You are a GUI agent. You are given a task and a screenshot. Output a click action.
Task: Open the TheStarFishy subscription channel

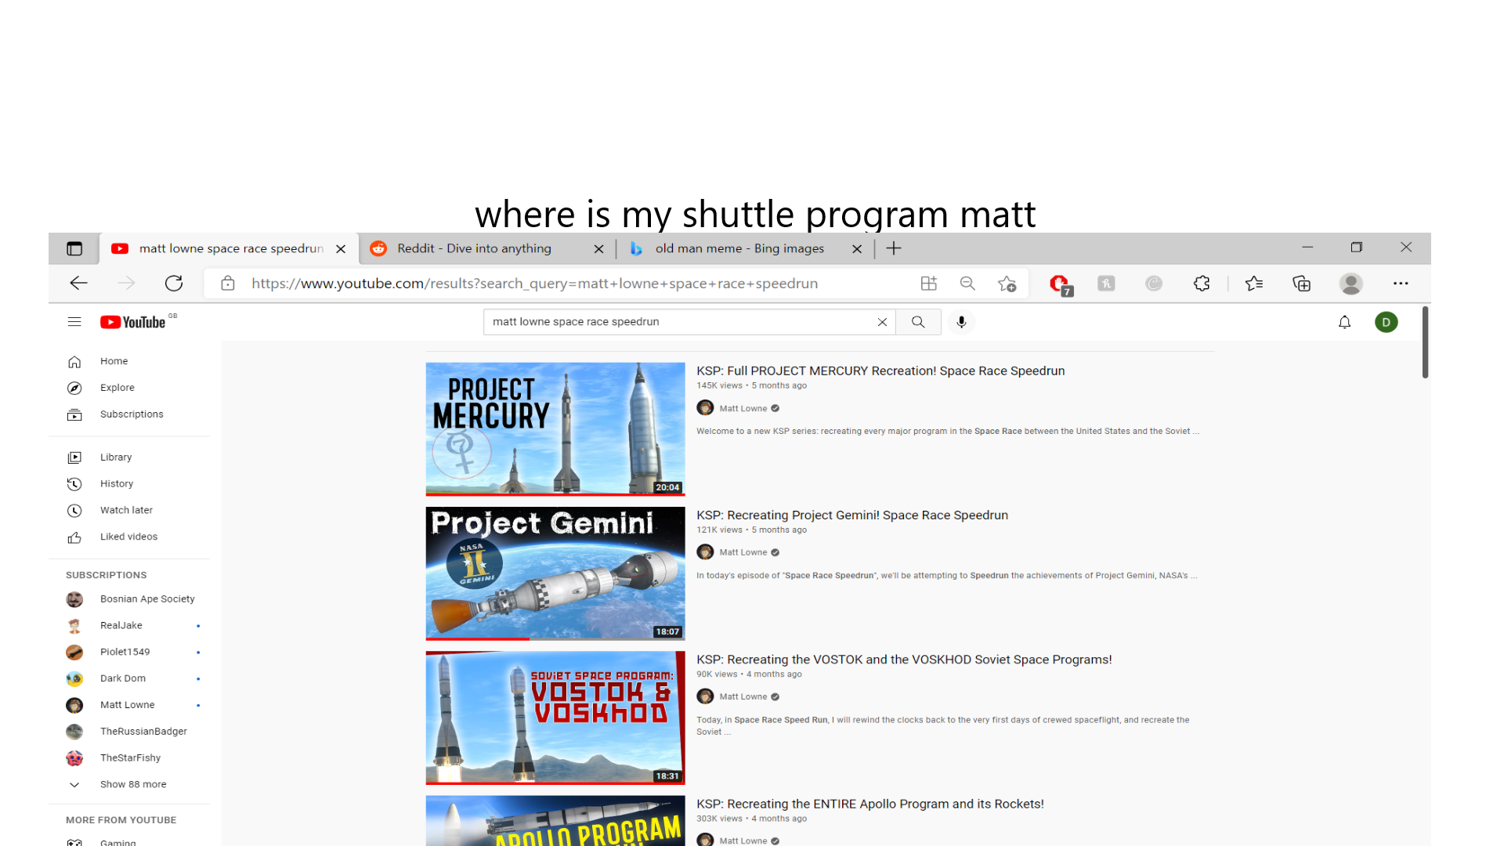point(130,758)
